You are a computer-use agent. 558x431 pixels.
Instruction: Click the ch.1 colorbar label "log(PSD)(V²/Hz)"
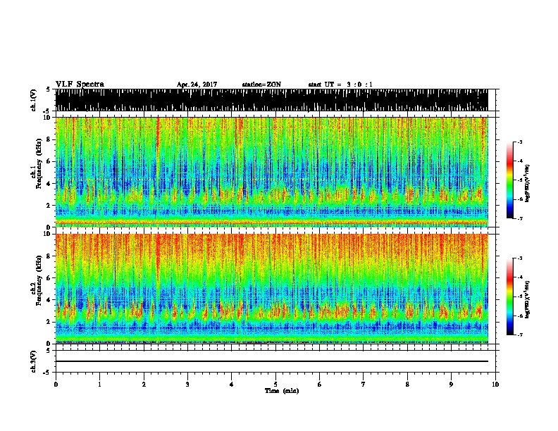coord(527,183)
